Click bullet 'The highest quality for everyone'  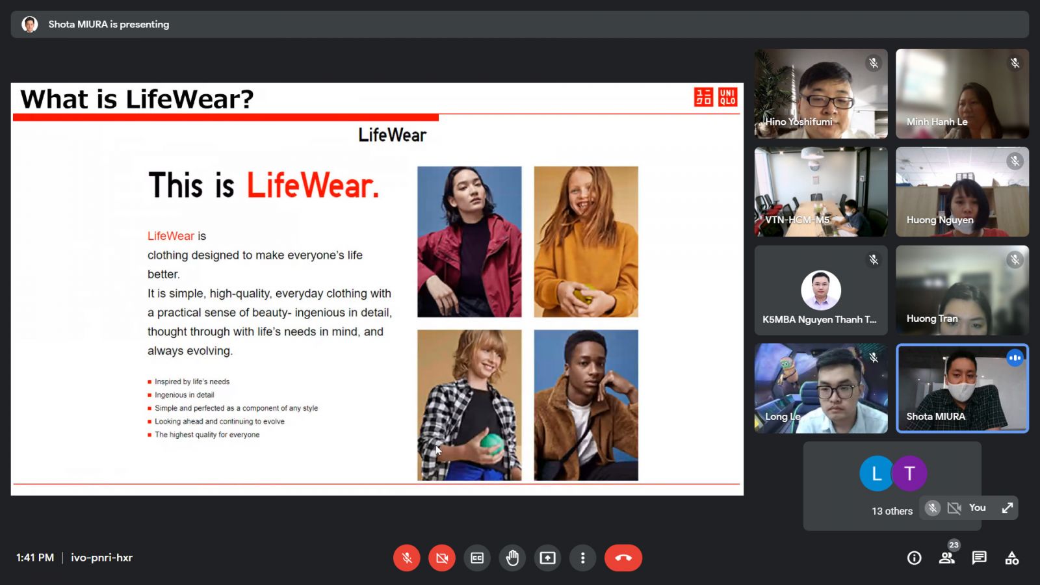point(207,434)
